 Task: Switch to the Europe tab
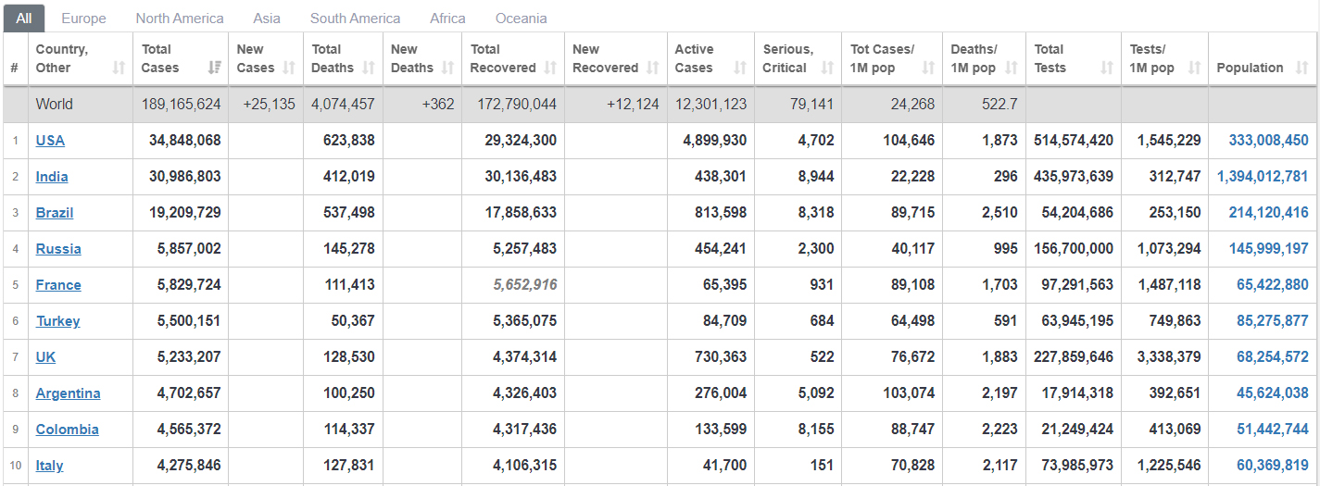point(83,19)
